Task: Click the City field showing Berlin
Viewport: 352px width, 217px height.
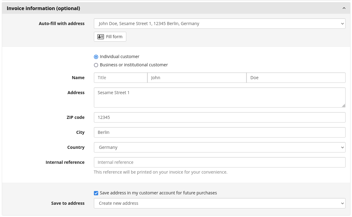Action: click(x=219, y=132)
